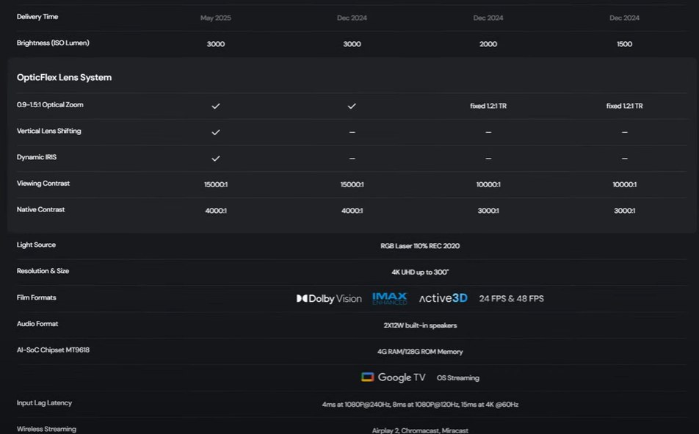This screenshot has width=699, height=434.
Task: Click the 4K UHD up to 300" text
Action: click(x=420, y=272)
